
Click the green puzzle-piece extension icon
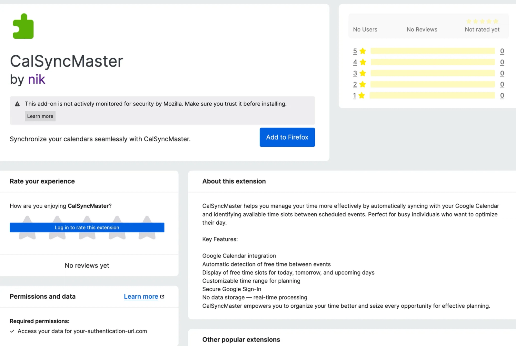click(23, 26)
